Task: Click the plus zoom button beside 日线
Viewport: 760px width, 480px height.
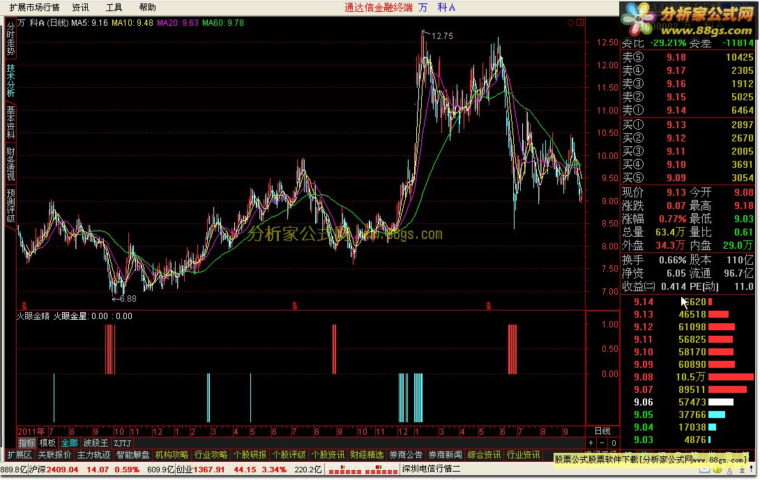Action: coord(591,442)
